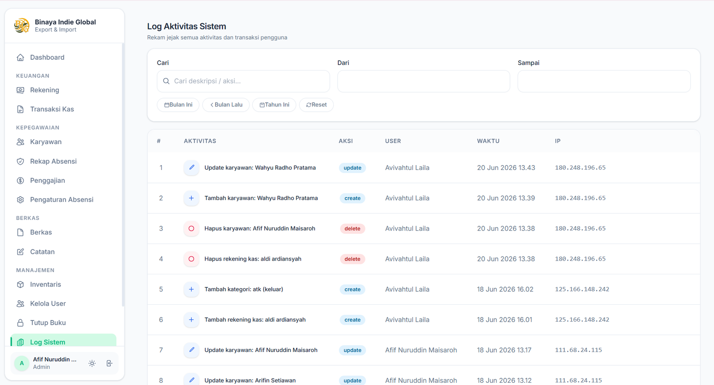Click the delete badge in row 3

coord(353,228)
